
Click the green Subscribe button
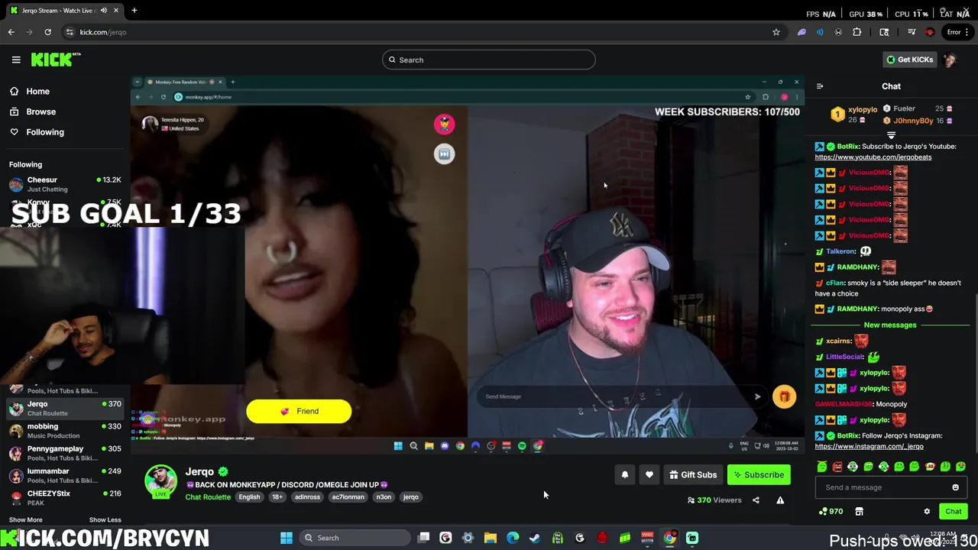coord(759,475)
